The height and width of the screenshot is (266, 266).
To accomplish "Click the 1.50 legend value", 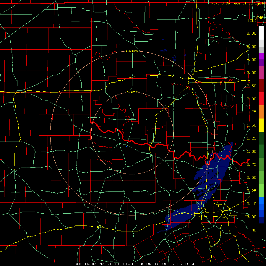I will click(x=252, y=125).
